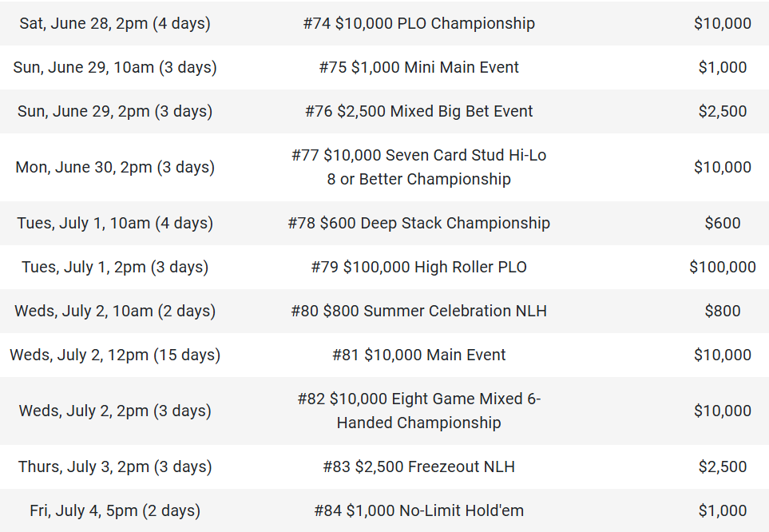Select the #75 $1,000 Mini Main Event

tap(418, 67)
